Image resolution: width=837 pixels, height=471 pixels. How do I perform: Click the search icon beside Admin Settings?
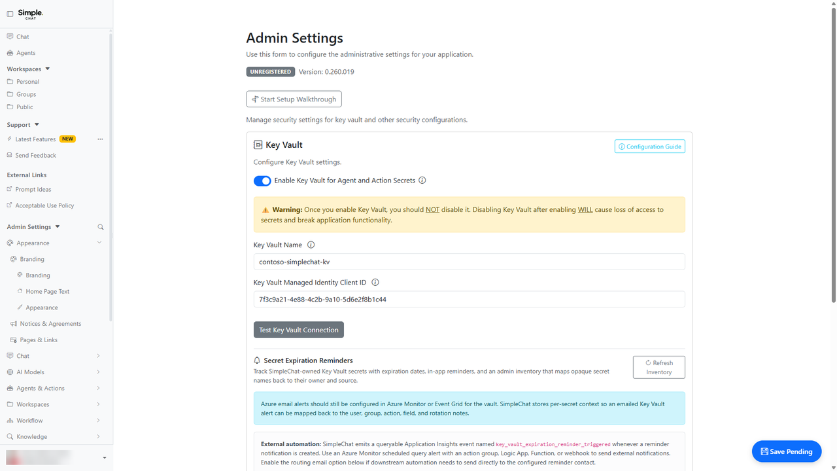101,227
